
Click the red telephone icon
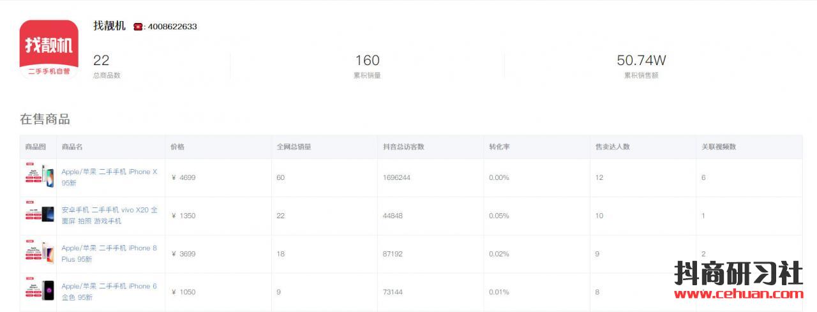[138, 27]
